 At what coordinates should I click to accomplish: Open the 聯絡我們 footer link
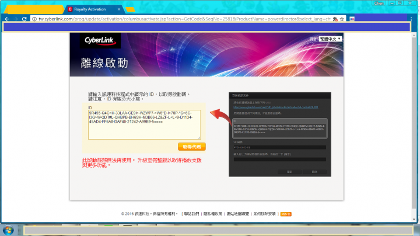pyautogui.click(x=191, y=214)
